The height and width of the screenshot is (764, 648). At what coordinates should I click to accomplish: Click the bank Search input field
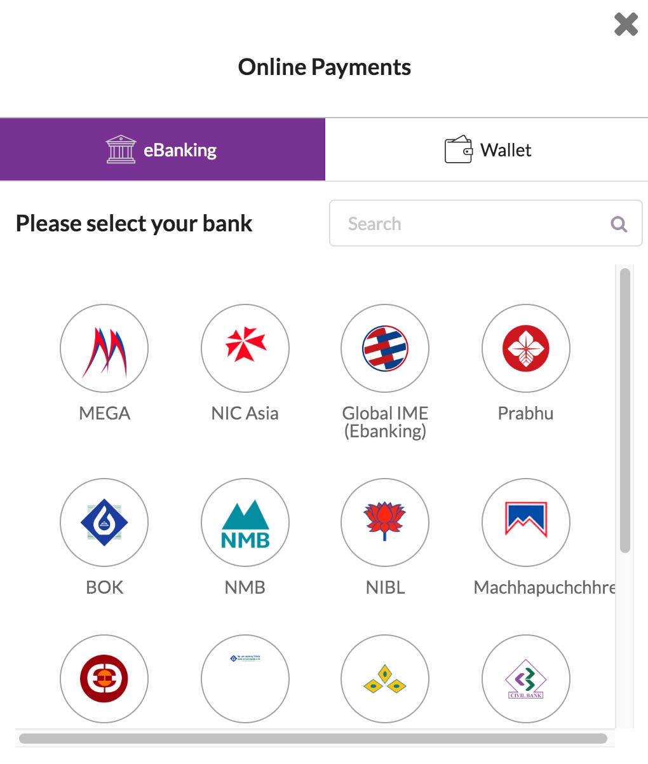(486, 223)
